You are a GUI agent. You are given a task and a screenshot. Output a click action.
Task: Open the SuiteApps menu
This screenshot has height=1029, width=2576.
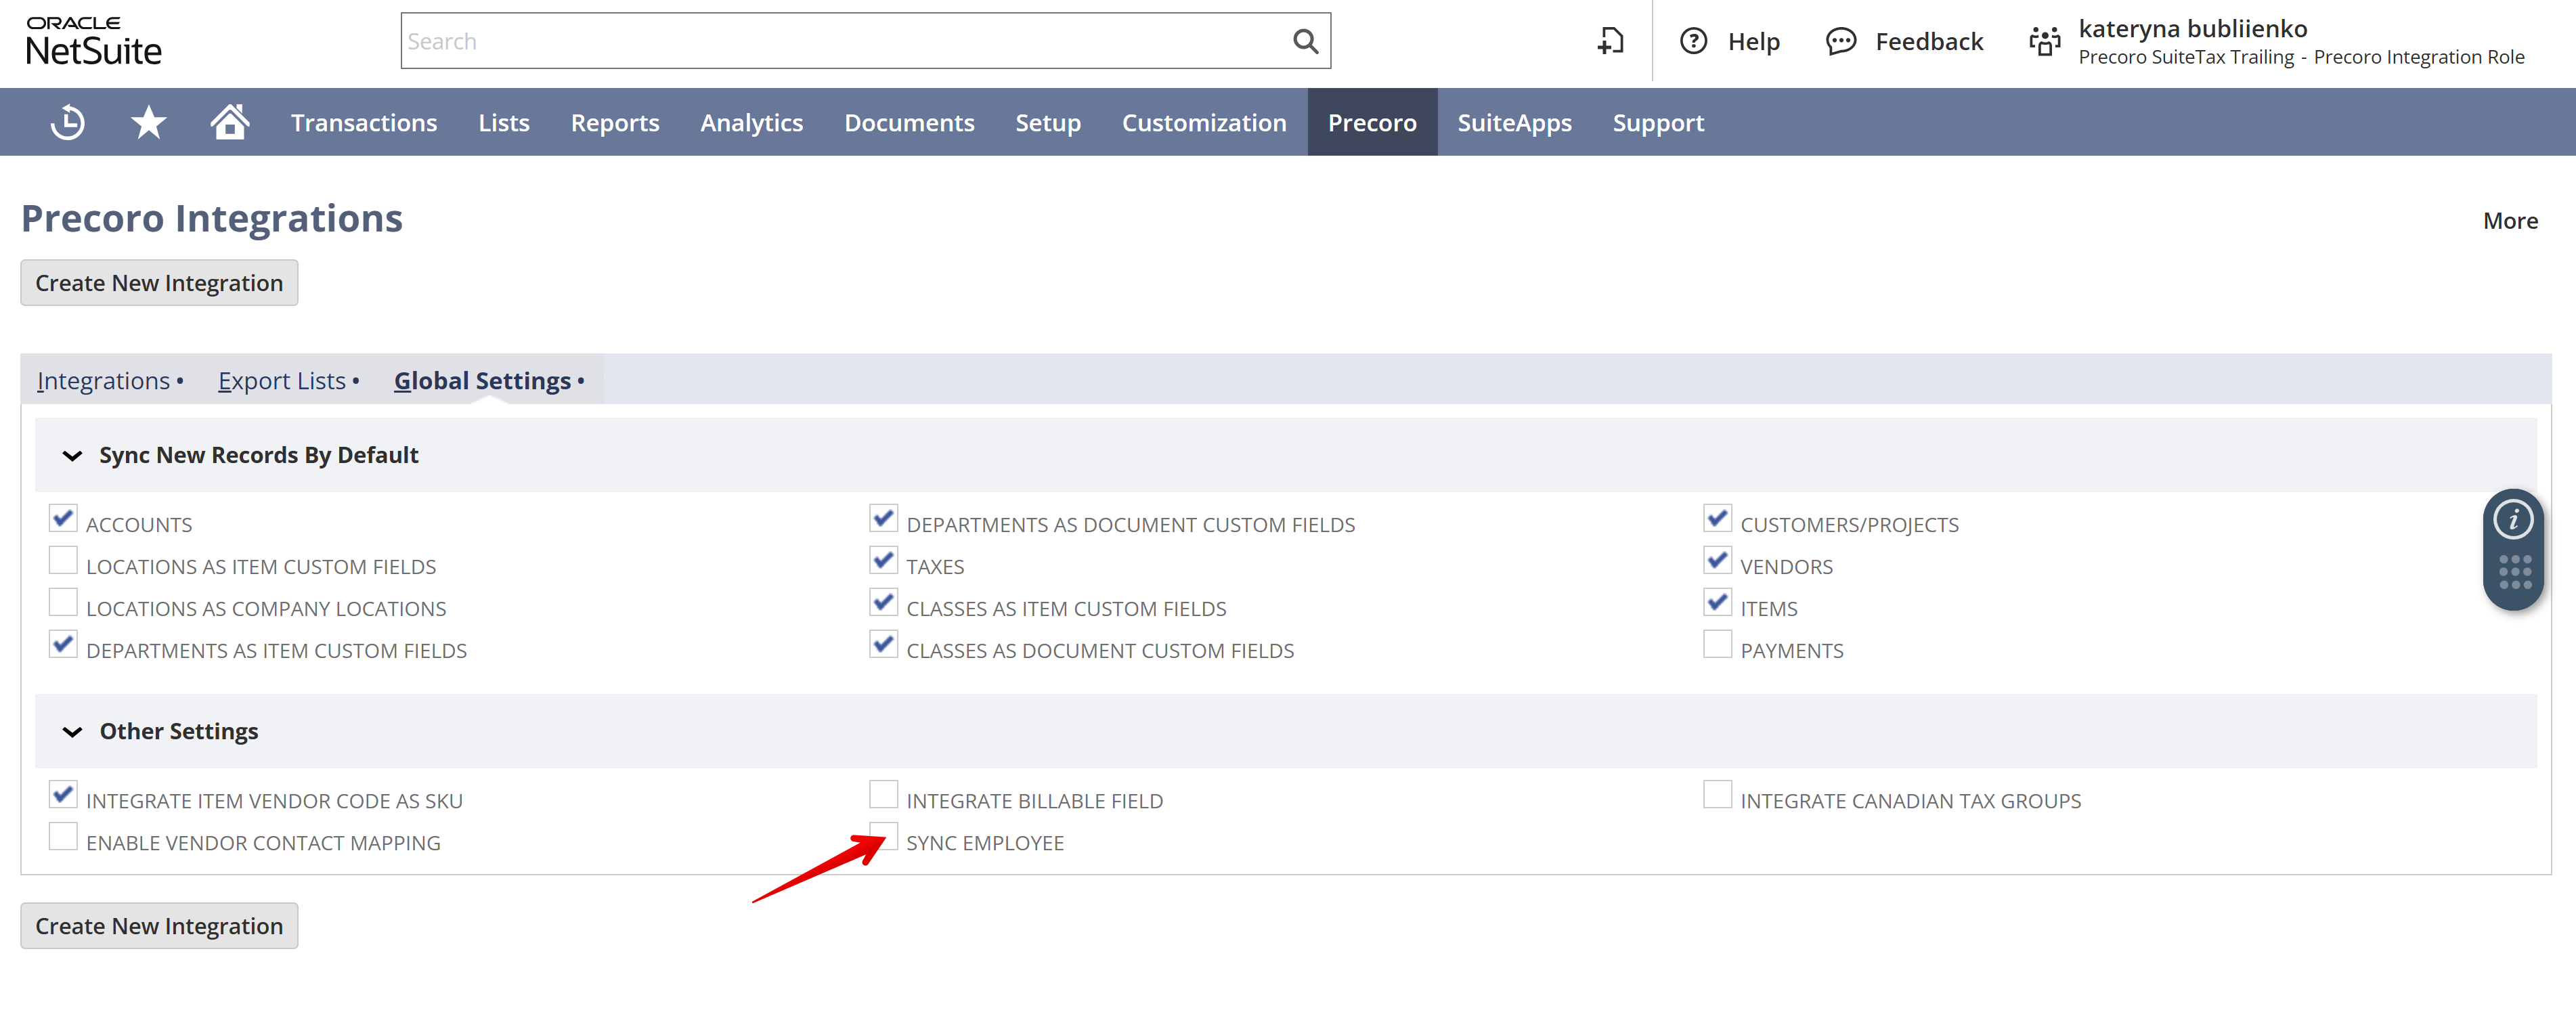[x=1514, y=122]
